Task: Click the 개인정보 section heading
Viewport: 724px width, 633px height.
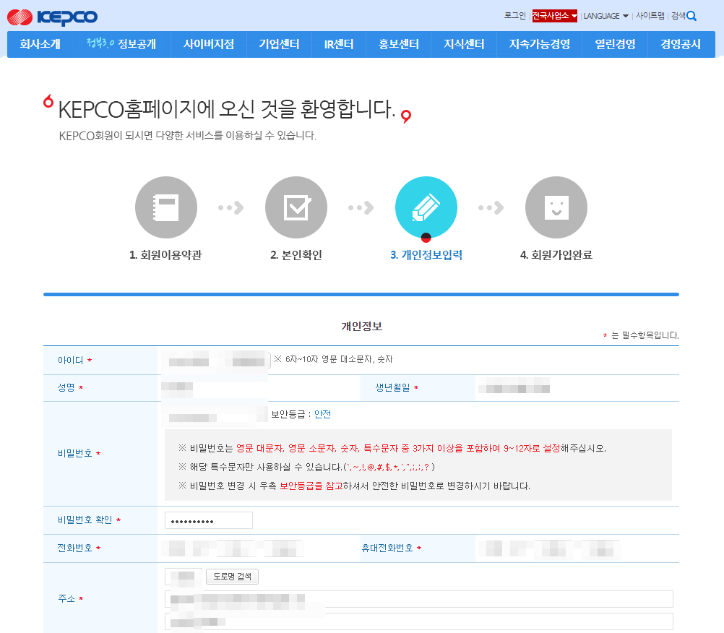Action: click(361, 327)
